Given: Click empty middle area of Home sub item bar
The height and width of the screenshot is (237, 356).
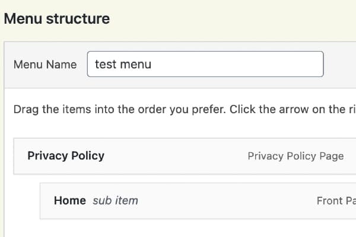Looking at the screenshot, I should point(225,201).
